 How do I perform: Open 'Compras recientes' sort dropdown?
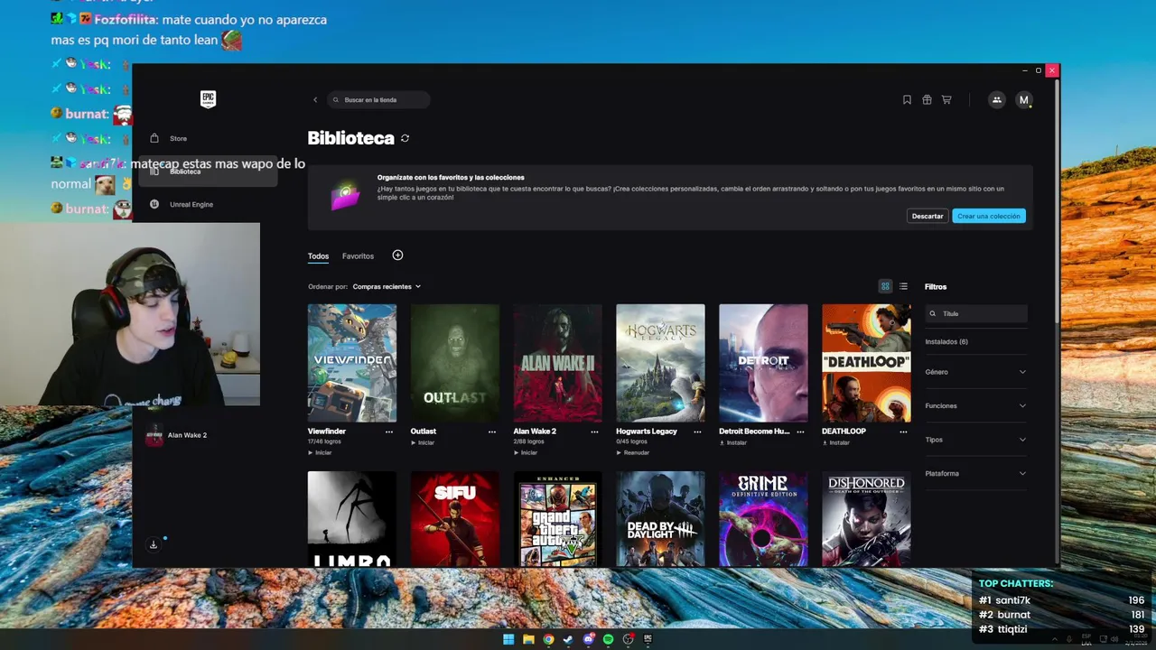click(x=387, y=287)
